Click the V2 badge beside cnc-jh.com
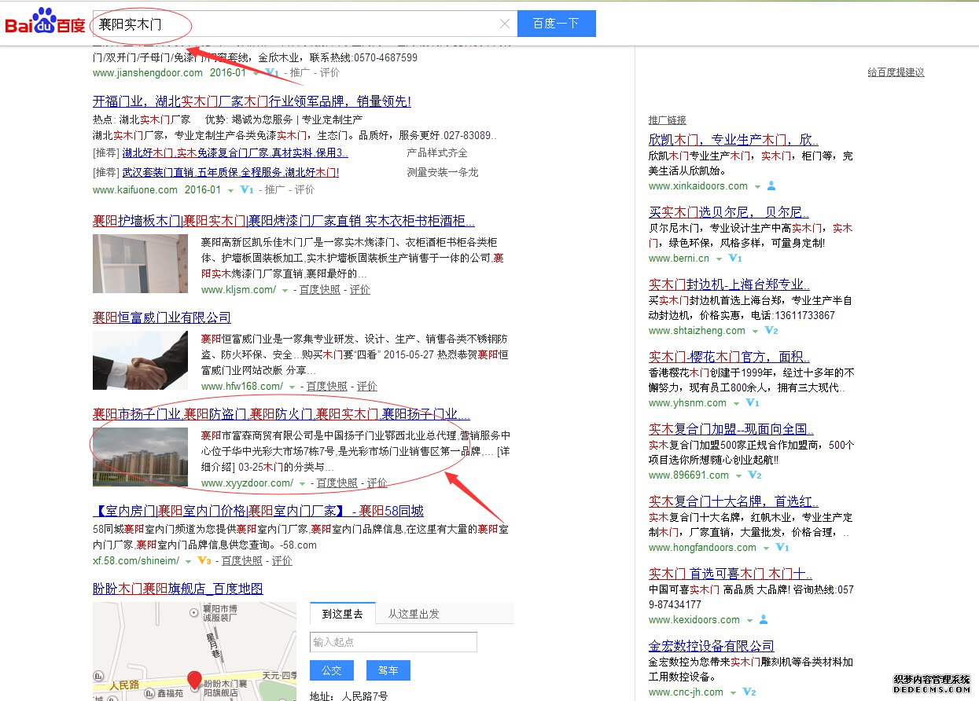The height and width of the screenshot is (701, 979). tap(749, 692)
